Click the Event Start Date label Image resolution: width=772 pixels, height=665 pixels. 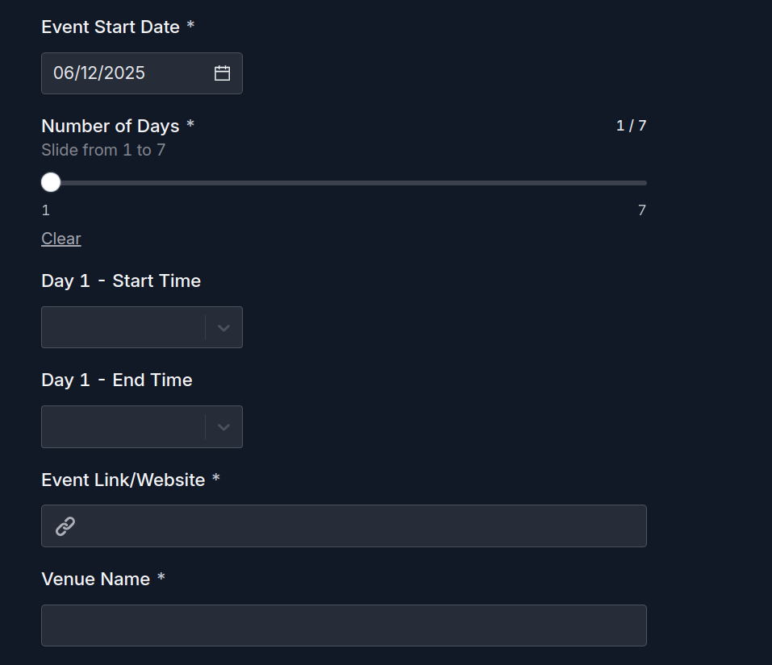111,27
